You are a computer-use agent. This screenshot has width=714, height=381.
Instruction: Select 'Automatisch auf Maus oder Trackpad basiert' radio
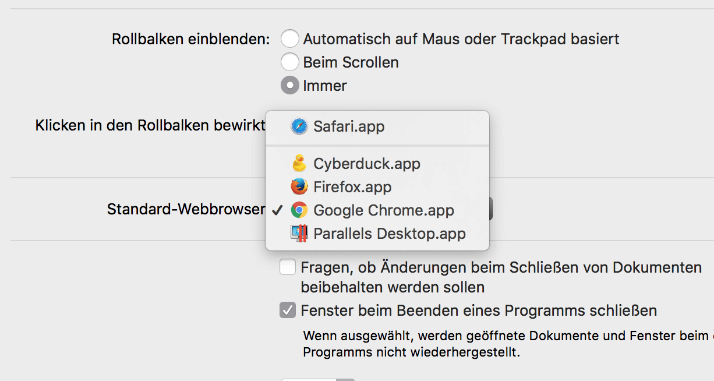pyautogui.click(x=290, y=39)
